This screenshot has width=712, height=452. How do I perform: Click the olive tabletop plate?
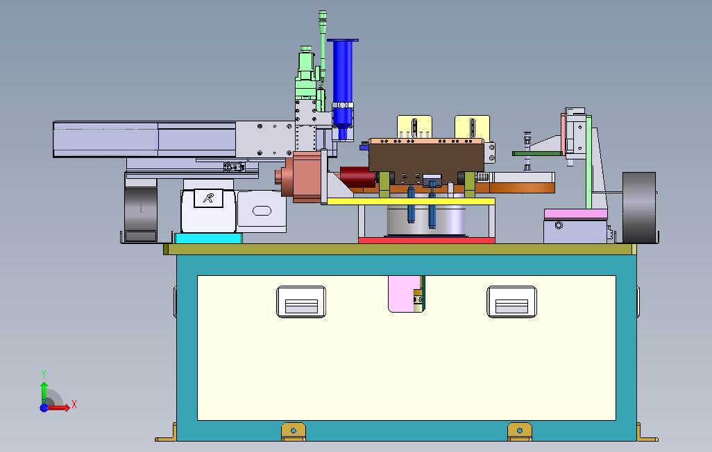point(400,249)
